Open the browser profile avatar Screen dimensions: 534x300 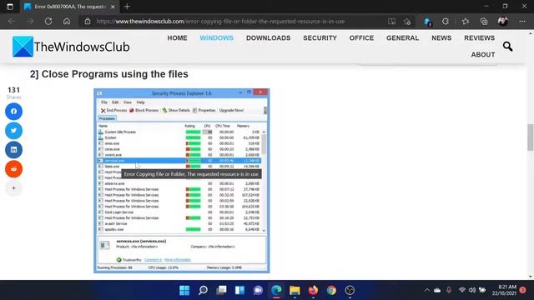coord(502,22)
